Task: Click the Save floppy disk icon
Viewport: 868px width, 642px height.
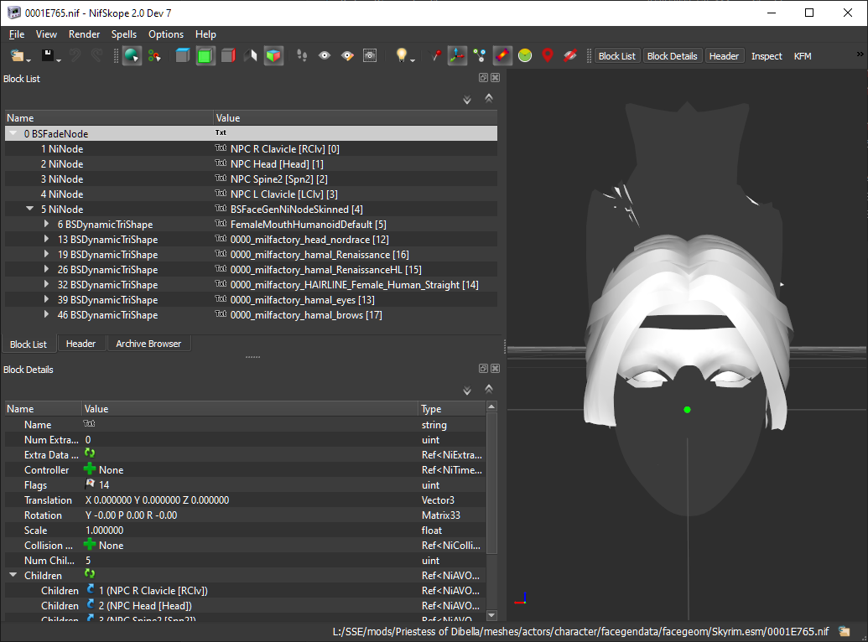Action: click(x=48, y=56)
